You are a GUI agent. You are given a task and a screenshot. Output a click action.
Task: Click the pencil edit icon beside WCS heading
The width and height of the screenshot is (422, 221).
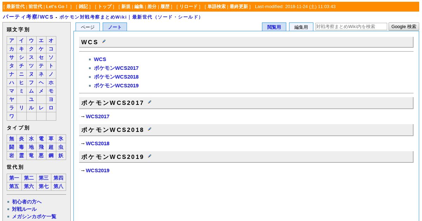[104, 41]
